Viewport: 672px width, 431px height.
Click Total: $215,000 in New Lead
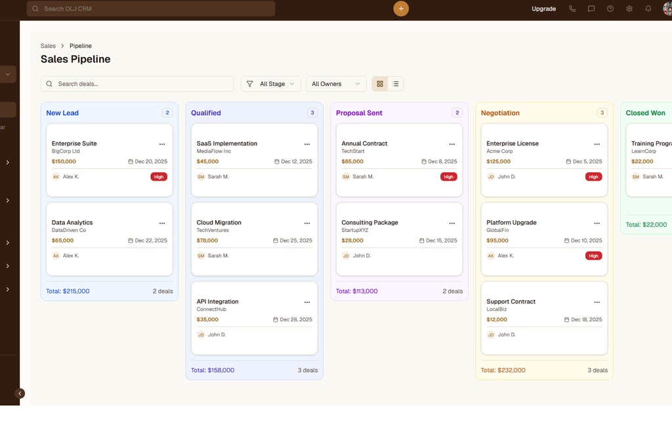click(x=68, y=291)
